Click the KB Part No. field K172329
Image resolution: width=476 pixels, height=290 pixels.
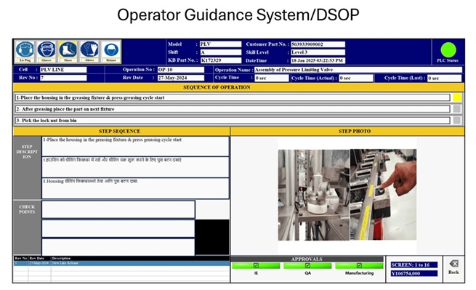221,60
